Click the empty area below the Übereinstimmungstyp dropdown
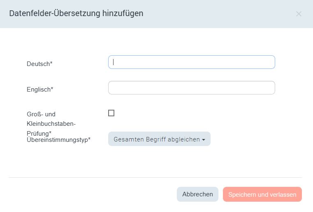The image size is (313, 212). [159, 162]
